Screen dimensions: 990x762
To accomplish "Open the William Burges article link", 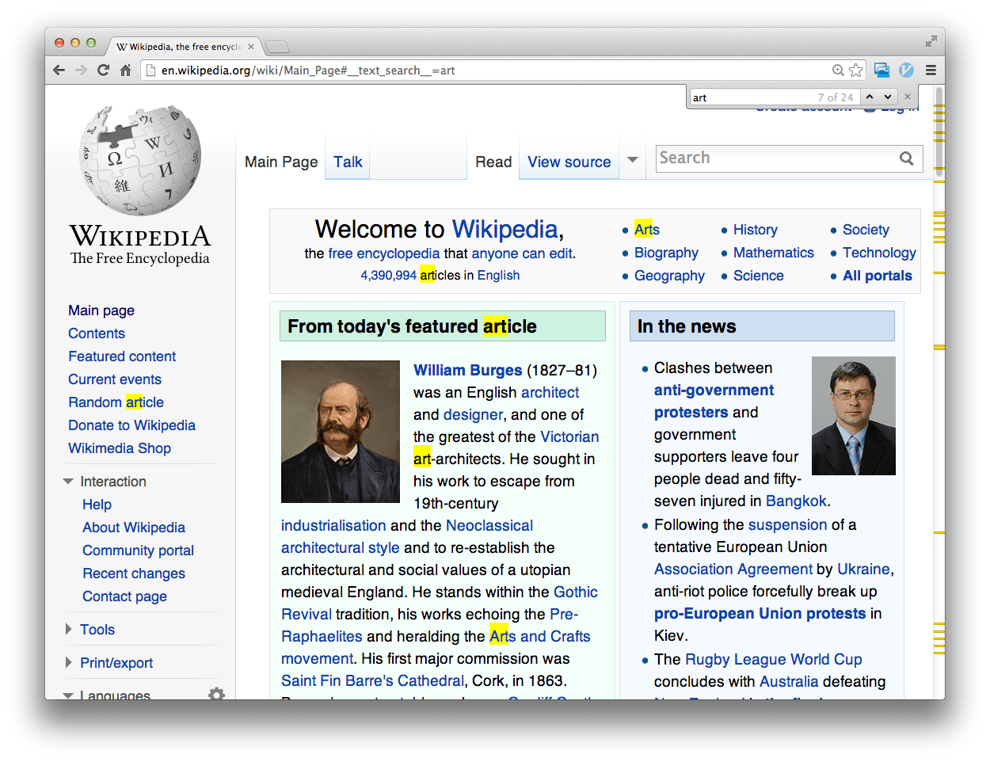I will click(468, 370).
